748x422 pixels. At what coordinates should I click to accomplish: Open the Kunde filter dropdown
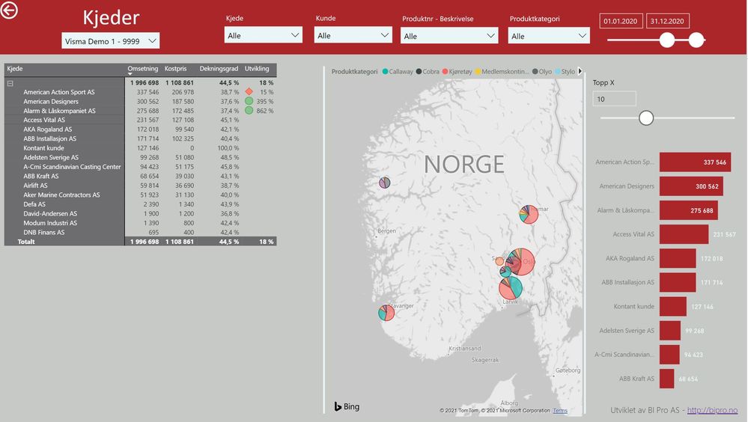[x=353, y=35]
